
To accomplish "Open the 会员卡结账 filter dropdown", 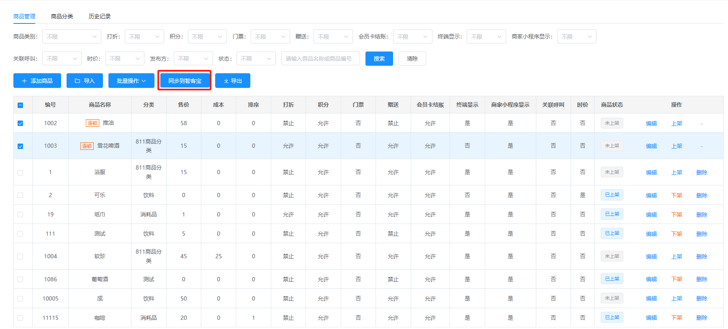I will point(413,36).
